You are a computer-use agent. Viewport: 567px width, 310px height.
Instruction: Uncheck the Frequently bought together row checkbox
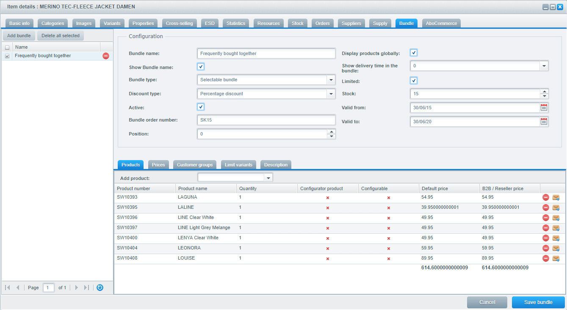pos(7,56)
